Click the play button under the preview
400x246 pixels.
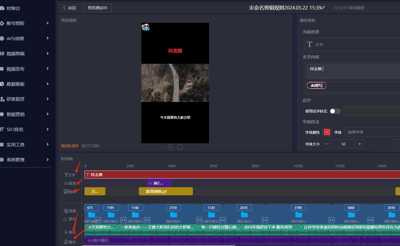coord(171,147)
